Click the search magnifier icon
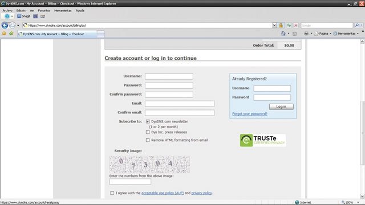This screenshot has height=205, width=365. [356, 25]
